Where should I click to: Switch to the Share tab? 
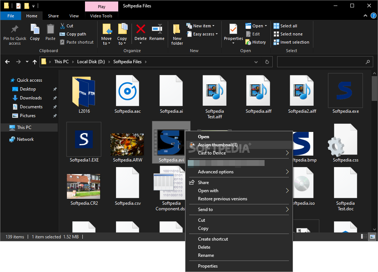[x=53, y=16]
